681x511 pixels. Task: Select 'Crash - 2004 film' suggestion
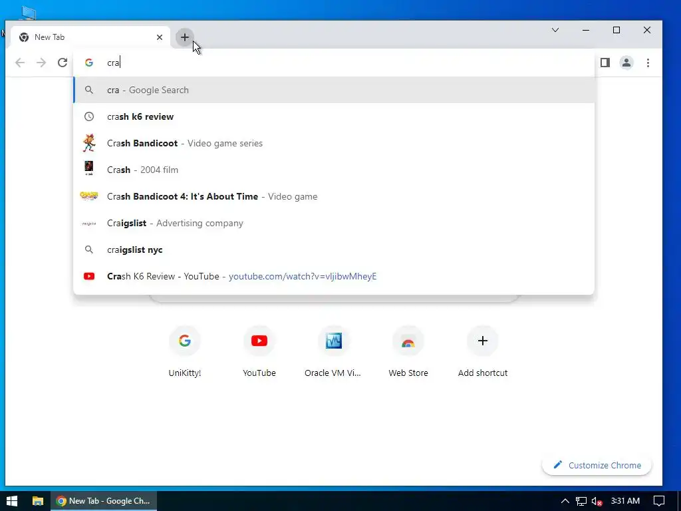coord(334,170)
